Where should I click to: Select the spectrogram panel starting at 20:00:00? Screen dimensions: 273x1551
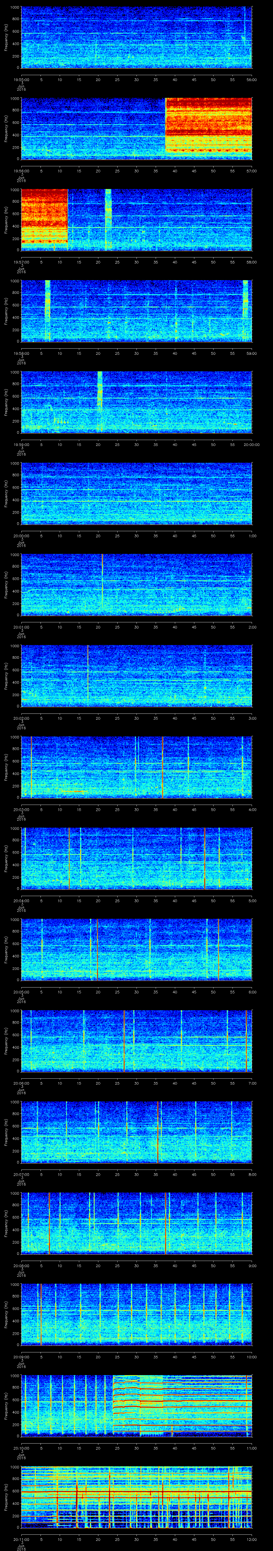click(x=137, y=493)
